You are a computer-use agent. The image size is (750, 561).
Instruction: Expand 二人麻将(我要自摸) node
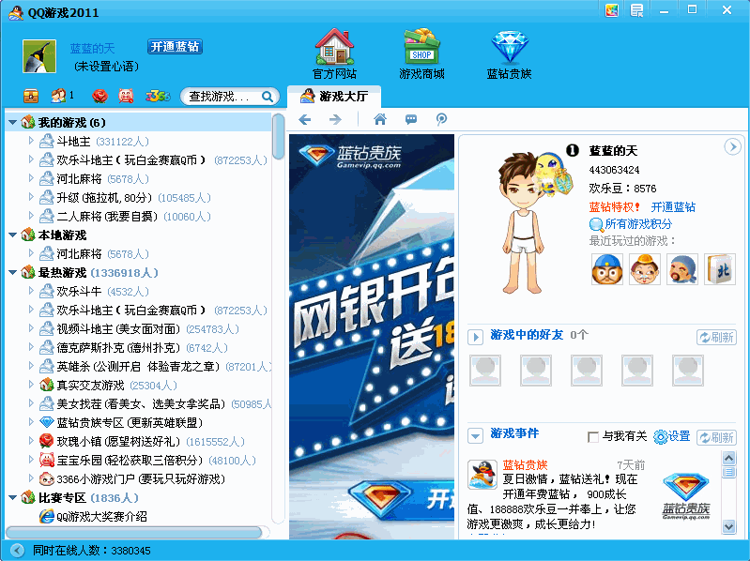point(31,216)
